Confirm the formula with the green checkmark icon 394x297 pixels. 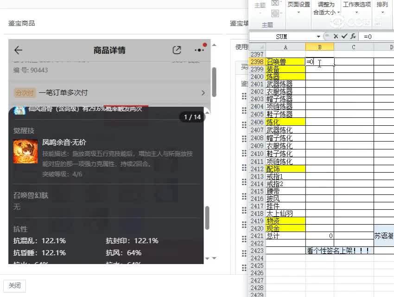click(x=344, y=36)
